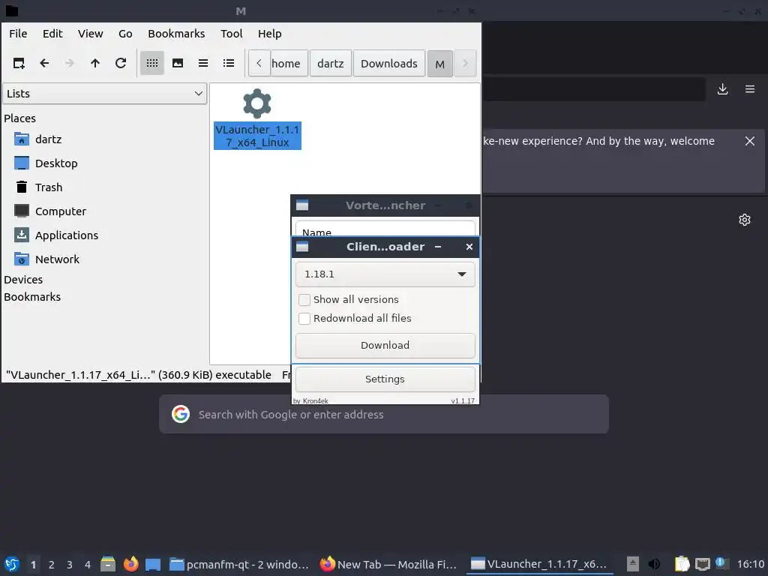Open the 1.18.1 version dropdown

pyautogui.click(x=385, y=274)
